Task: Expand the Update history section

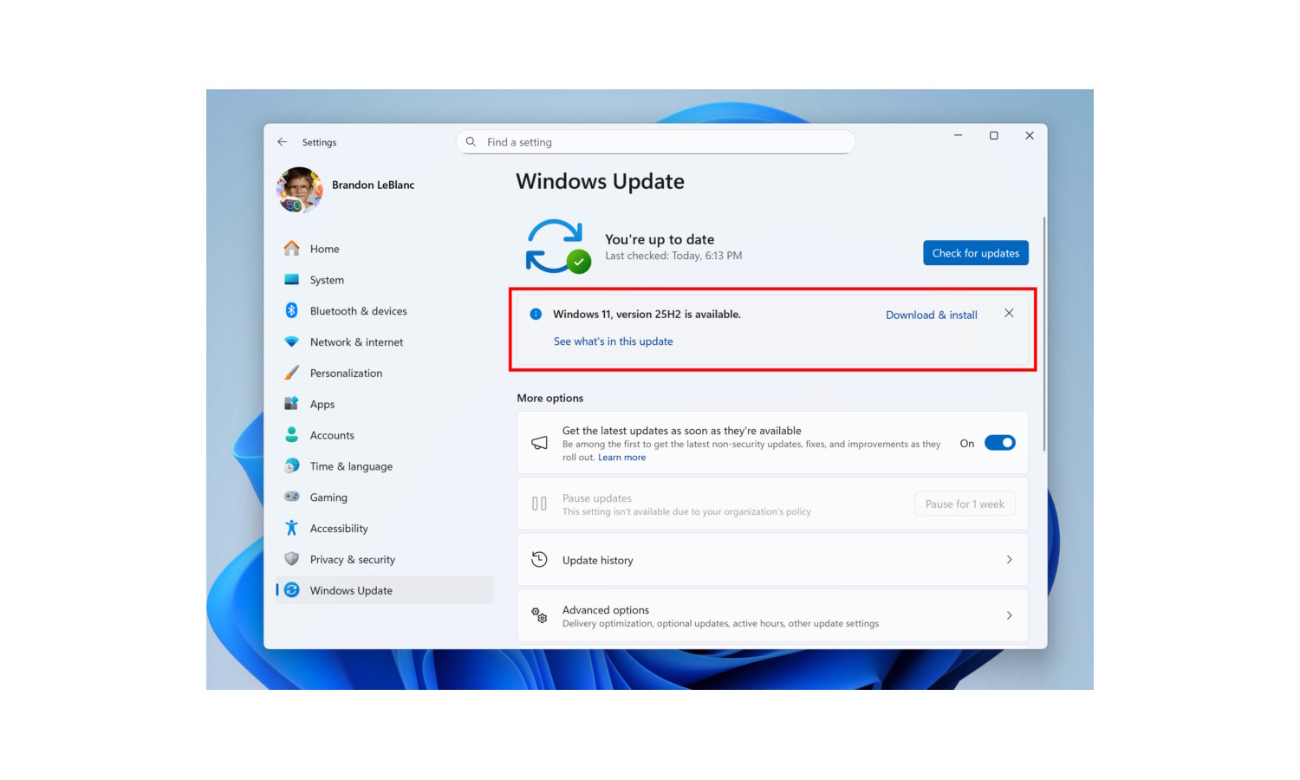Action: [x=772, y=559]
